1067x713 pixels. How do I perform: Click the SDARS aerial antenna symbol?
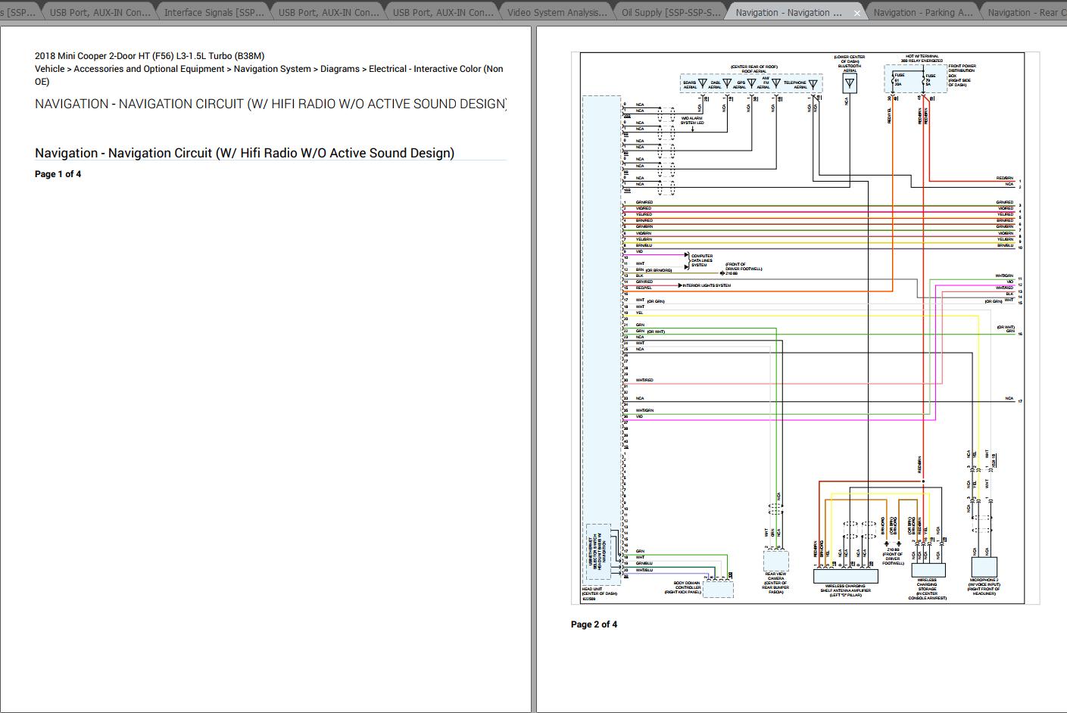click(x=702, y=83)
